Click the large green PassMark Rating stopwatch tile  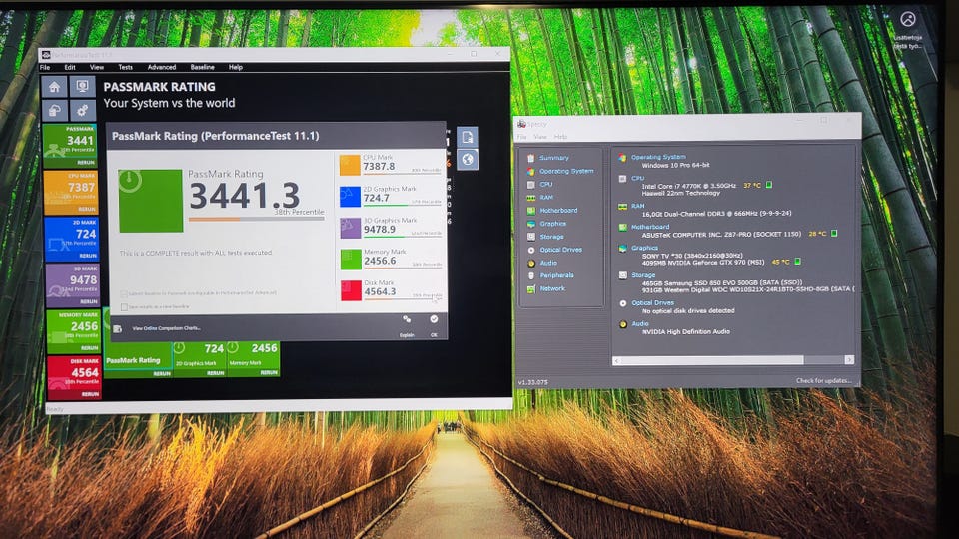pos(151,201)
